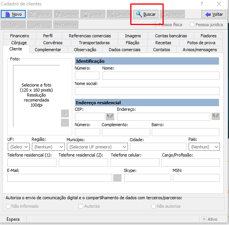This screenshot has width=229, height=225.
Task: Remove the photo with the minus button
Action: [x=65, y=123]
